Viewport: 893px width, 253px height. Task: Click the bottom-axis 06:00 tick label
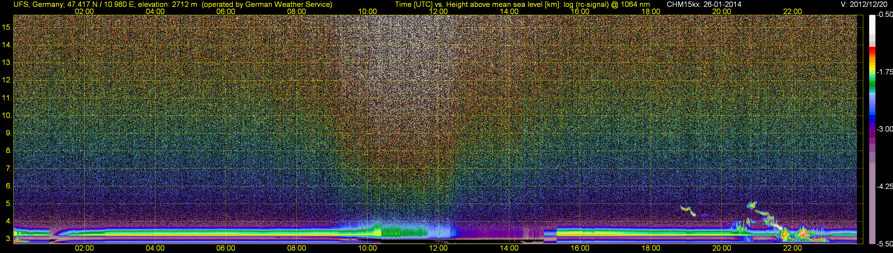pos(226,248)
